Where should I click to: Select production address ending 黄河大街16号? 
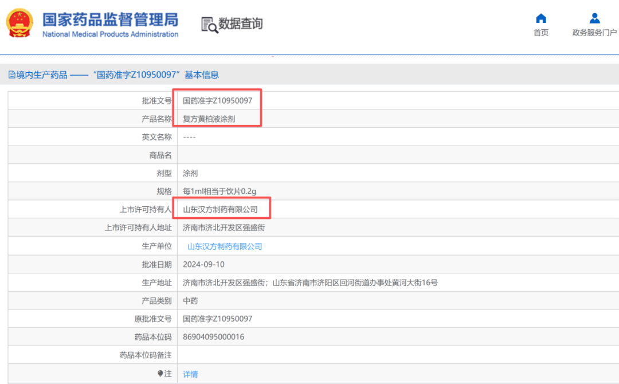click(x=310, y=283)
